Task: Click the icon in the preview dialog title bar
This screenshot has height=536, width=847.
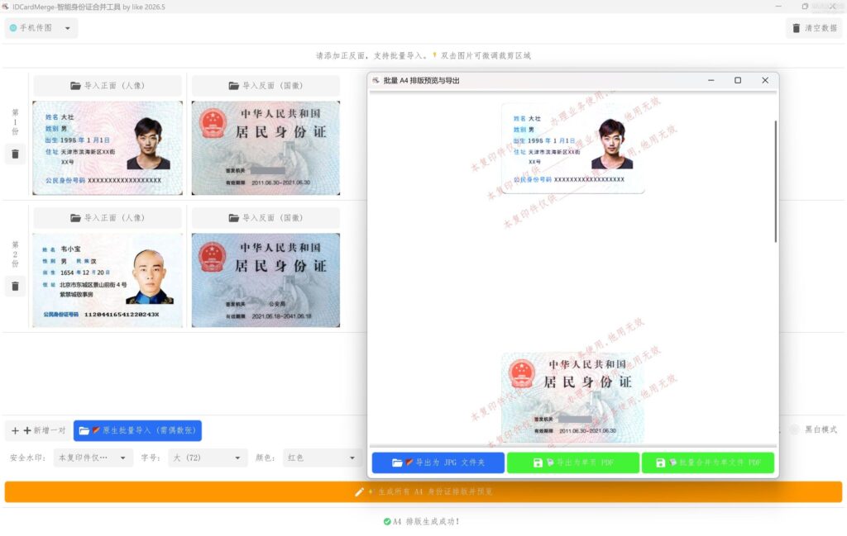Action: point(376,80)
